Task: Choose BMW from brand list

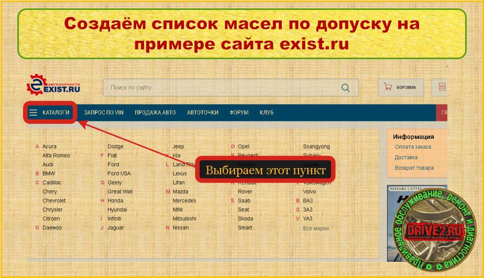Action: click(49, 173)
